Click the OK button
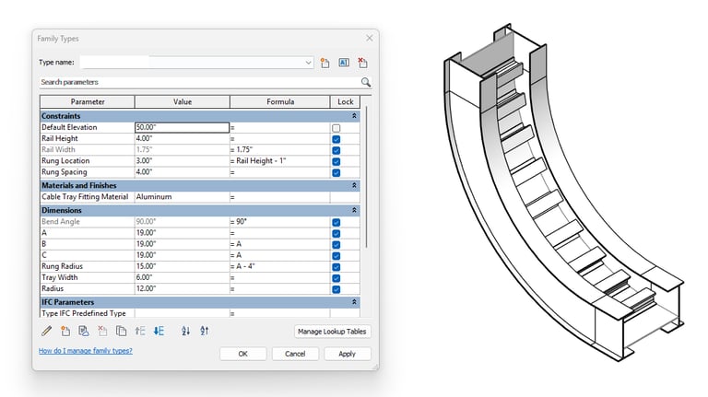Screen dimensions: 708x397 click(x=243, y=354)
